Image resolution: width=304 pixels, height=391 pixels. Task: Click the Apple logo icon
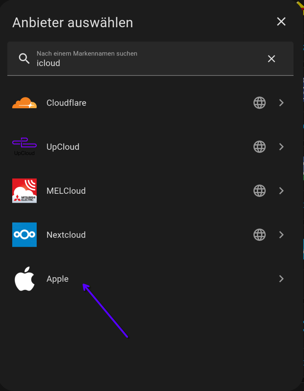tap(24, 279)
